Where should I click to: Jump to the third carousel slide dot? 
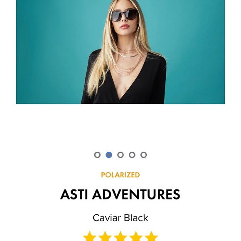pos(120,155)
